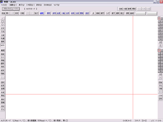Viewport: 163px width, 122px height.
Task: Select the 複写 copy tool
Action: pyautogui.click(x=2, y=70)
